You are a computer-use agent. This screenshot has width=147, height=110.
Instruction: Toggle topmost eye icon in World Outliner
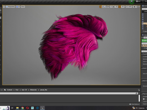(x=143, y=14)
